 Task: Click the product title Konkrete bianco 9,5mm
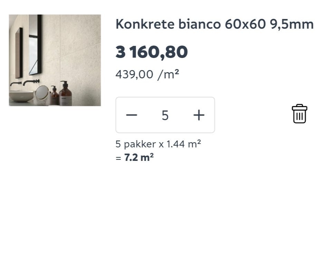pyautogui.click(x=214, y=24)
